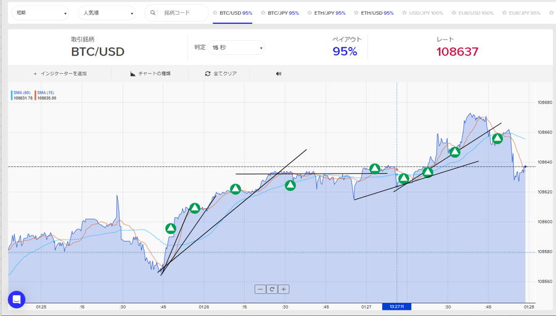
Task: Expand the 判定 15秒 duration dropdown
Action: (x=237, y=47)
